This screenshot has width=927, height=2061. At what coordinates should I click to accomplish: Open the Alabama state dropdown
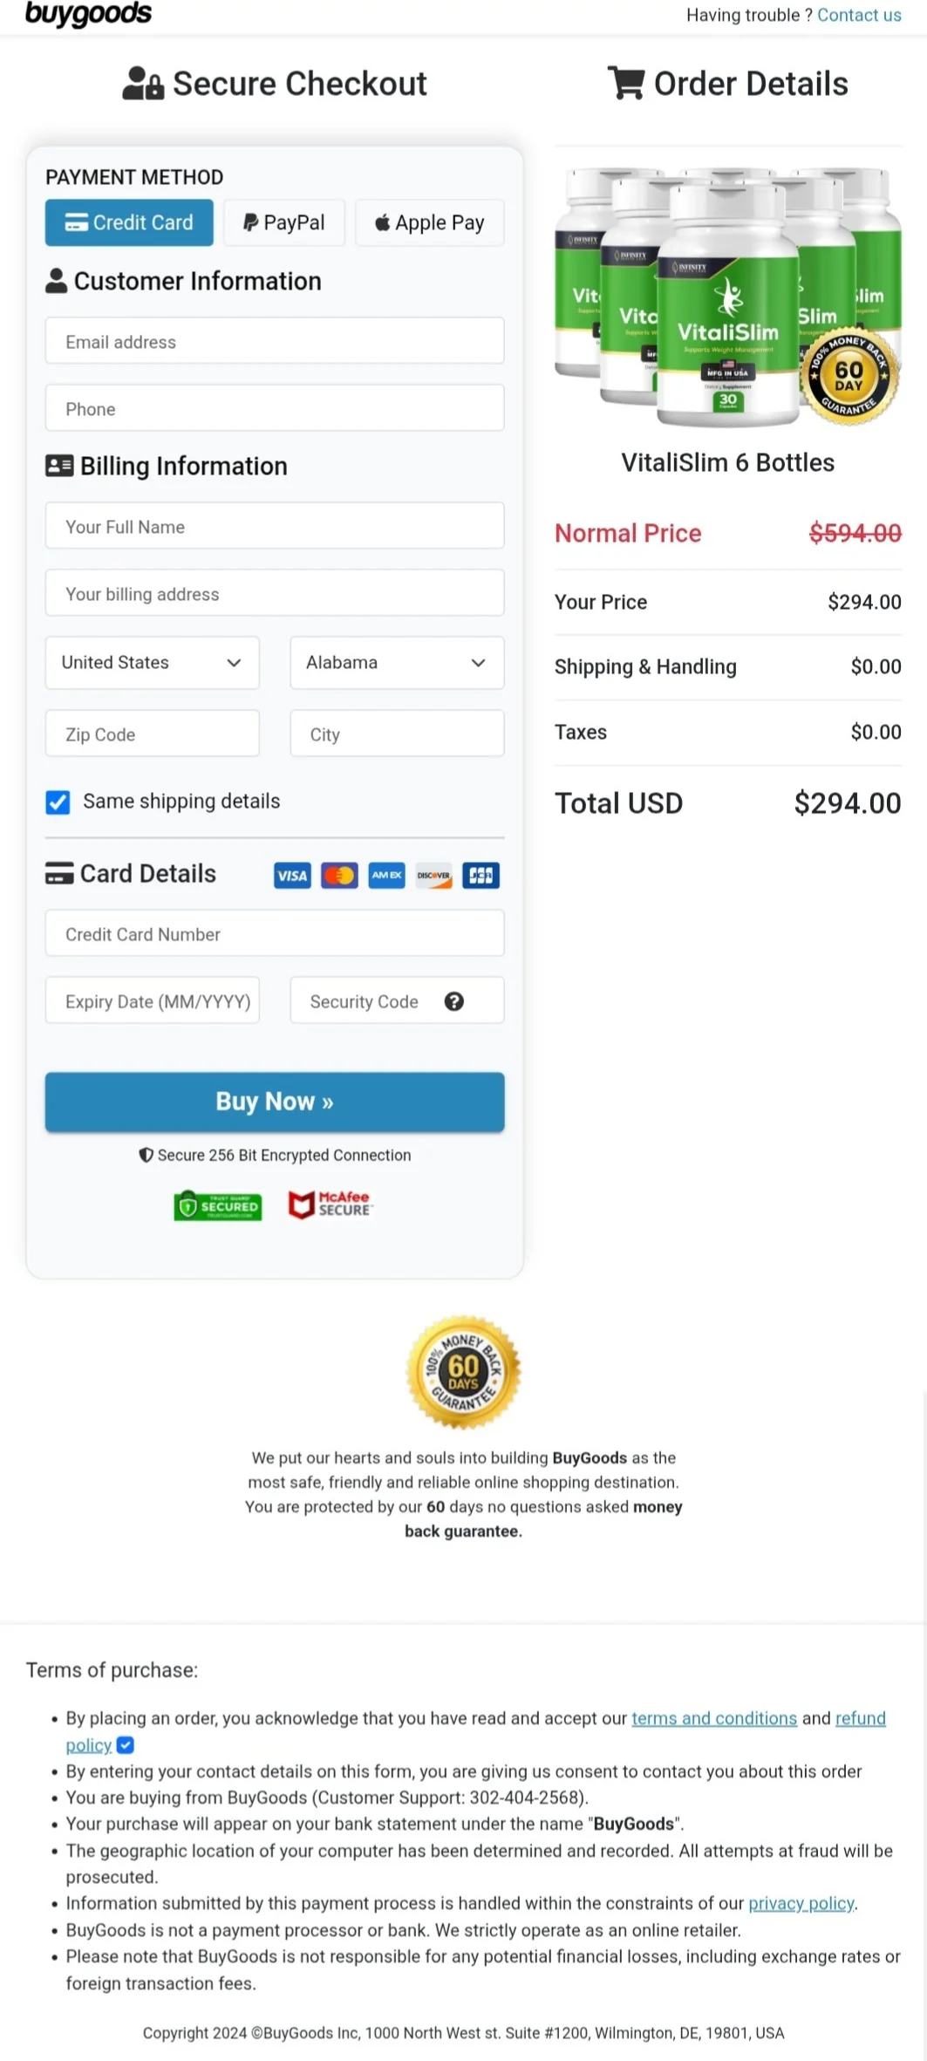[x=396, y=663]
